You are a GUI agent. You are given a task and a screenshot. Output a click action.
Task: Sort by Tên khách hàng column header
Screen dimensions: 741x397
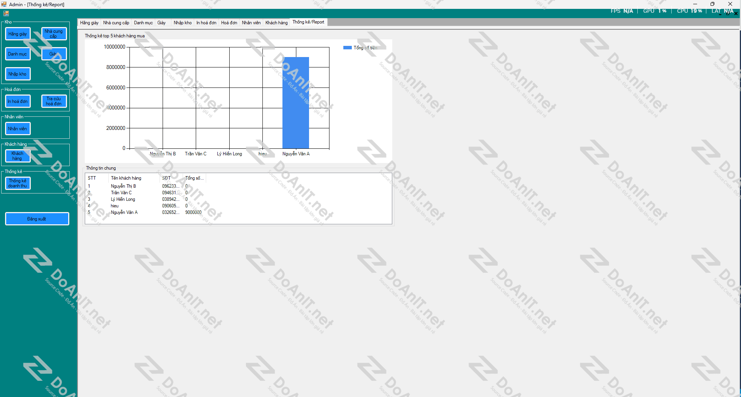[134, 178]
